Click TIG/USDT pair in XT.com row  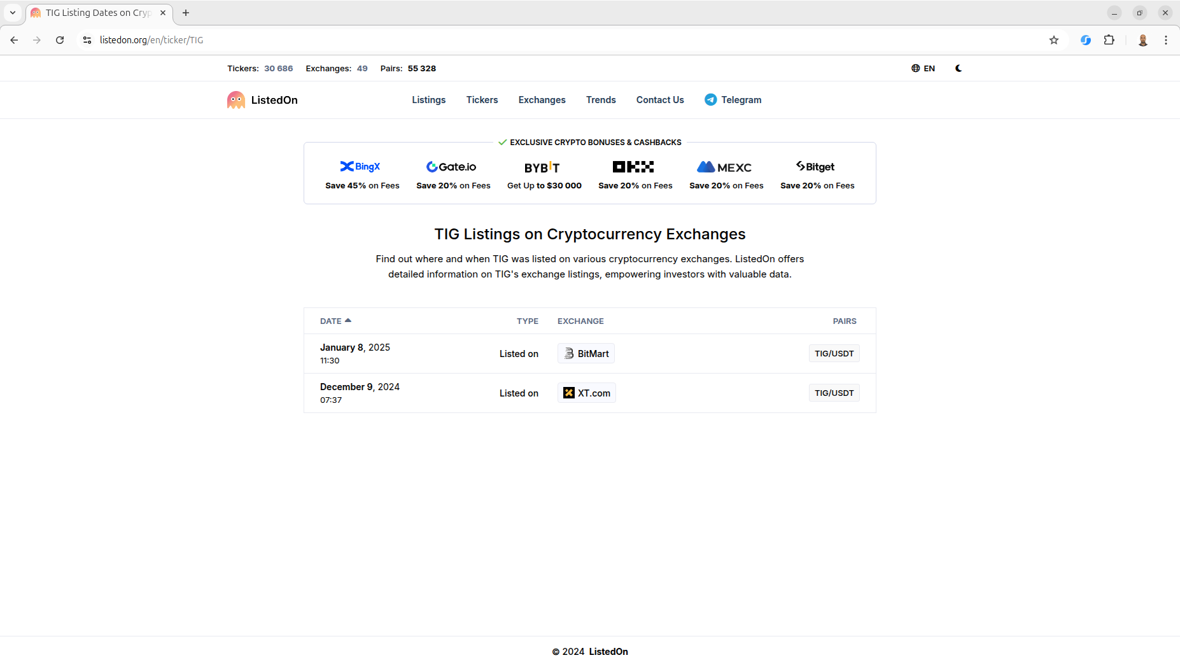(834, 393)
